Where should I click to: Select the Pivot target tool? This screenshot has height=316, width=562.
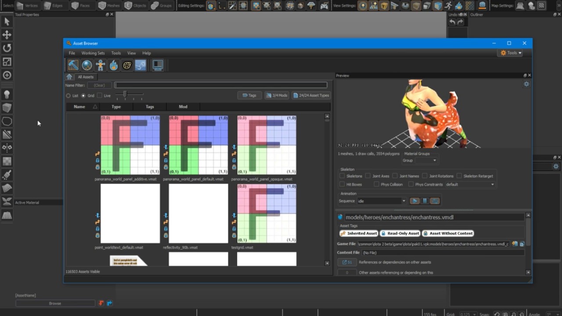[7, 75]
